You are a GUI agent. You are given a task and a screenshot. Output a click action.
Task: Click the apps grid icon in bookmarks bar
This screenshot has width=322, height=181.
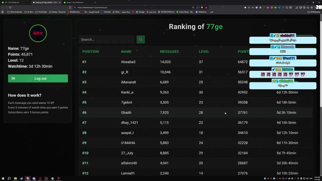pos(3,12)
